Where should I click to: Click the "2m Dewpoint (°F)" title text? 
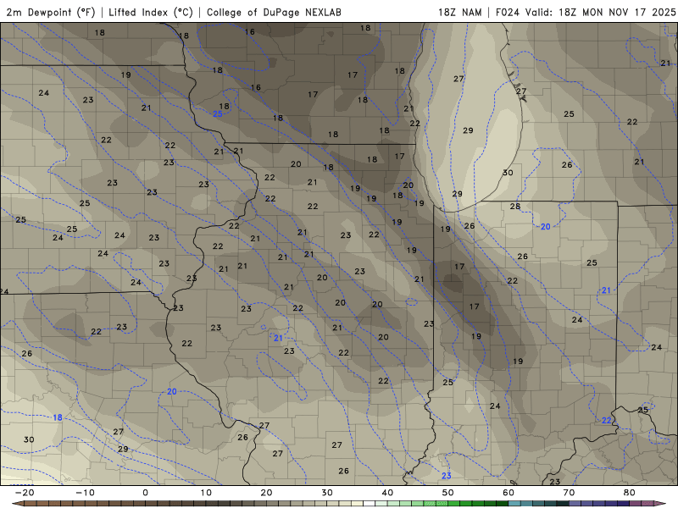(x=51, y=12)
